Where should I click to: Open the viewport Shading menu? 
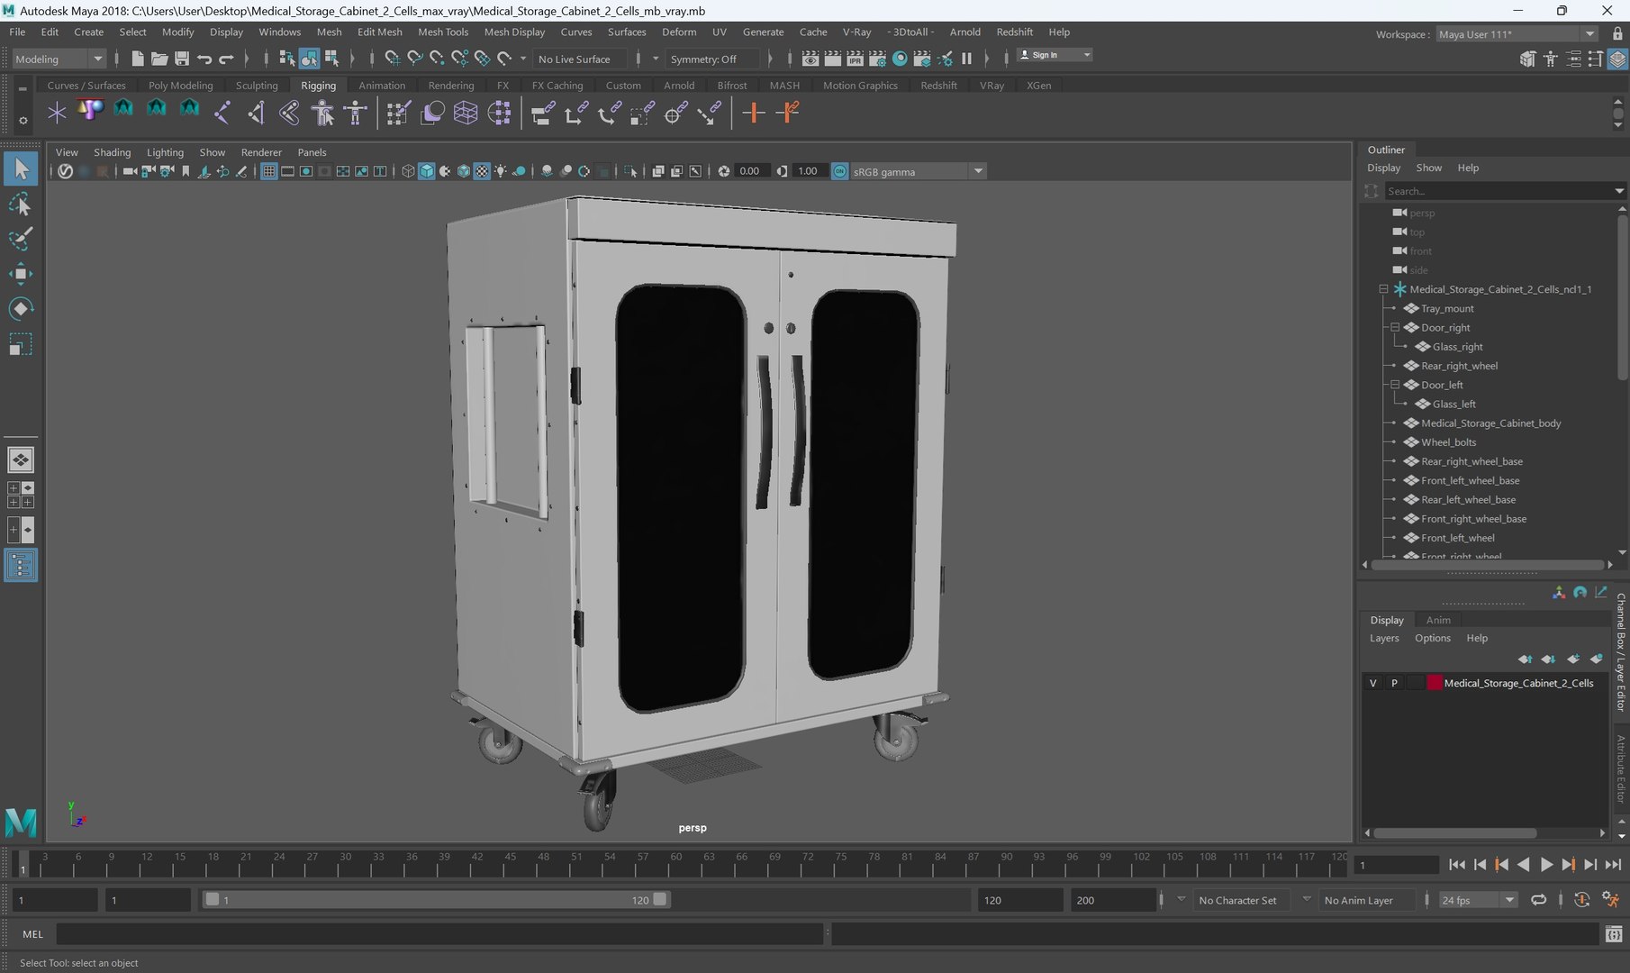point(112,152)
